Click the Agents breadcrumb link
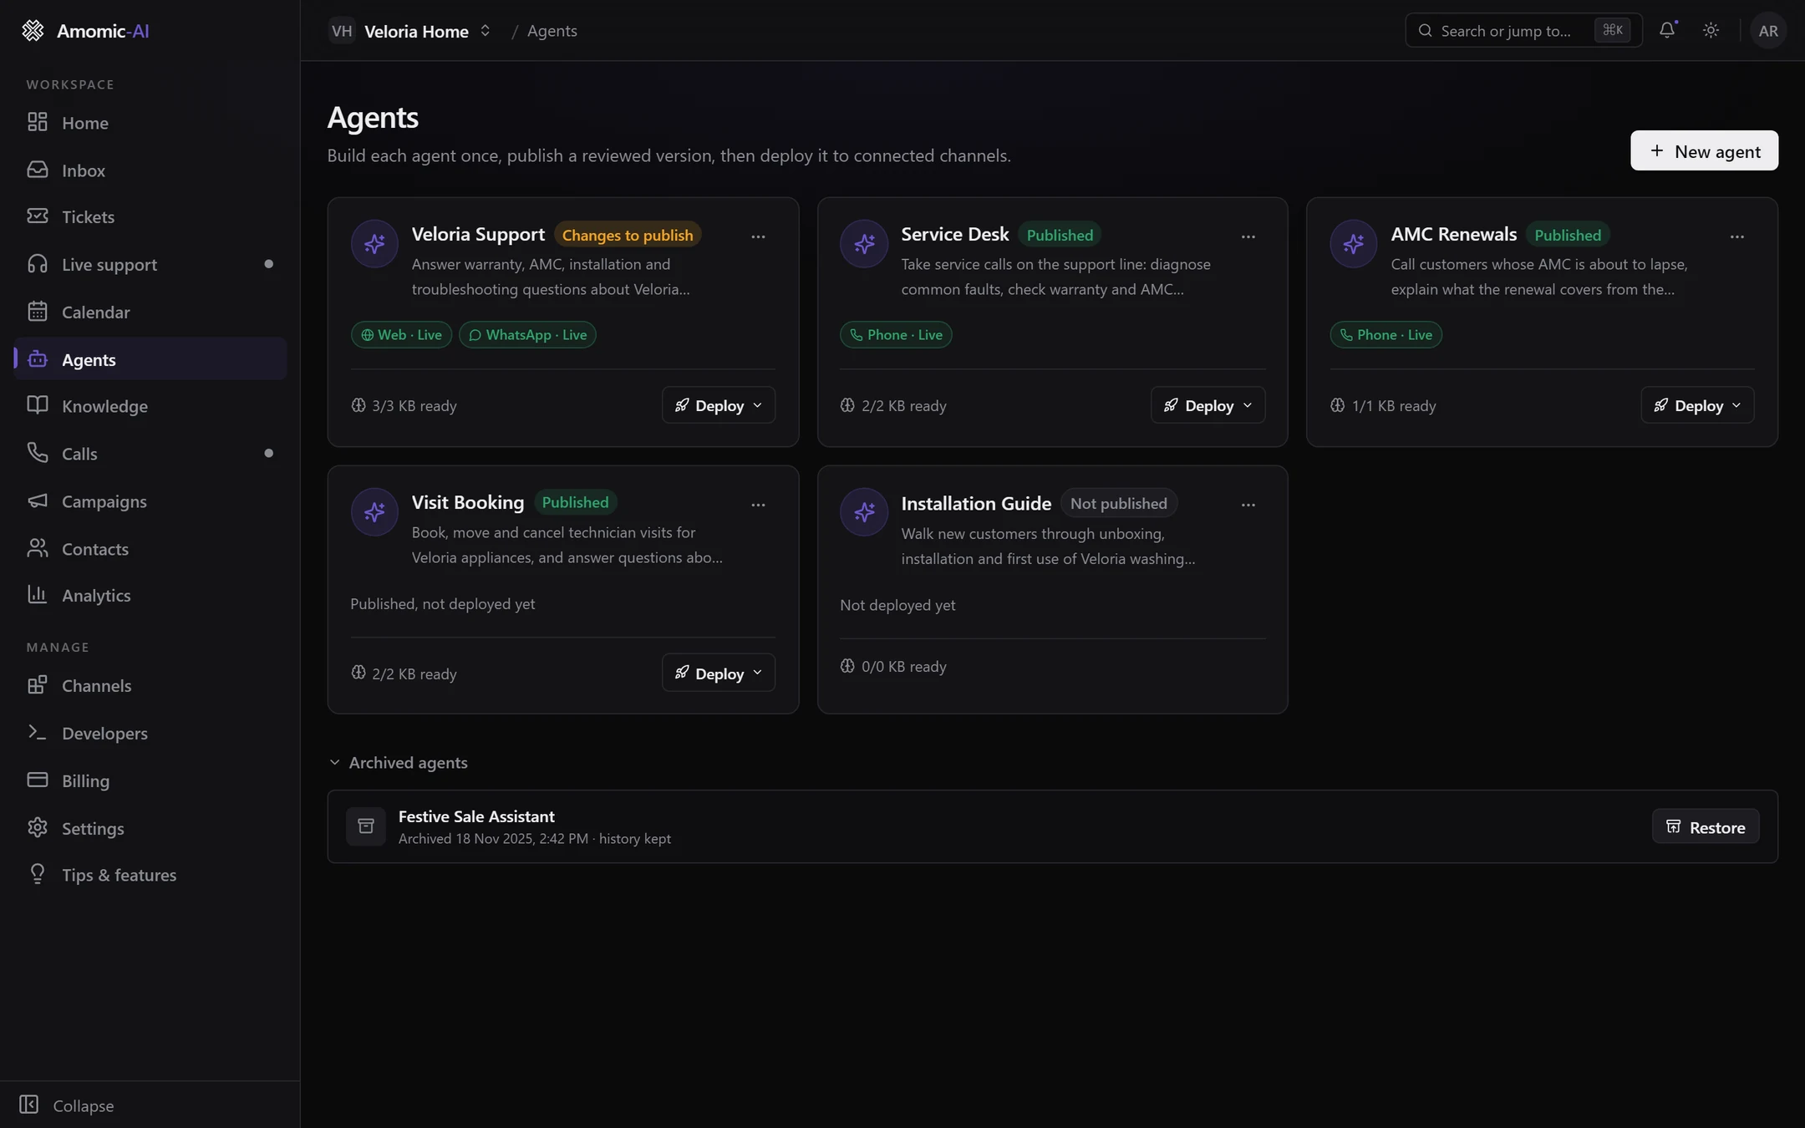The image size is (1805, 1128). pos(552,31)
